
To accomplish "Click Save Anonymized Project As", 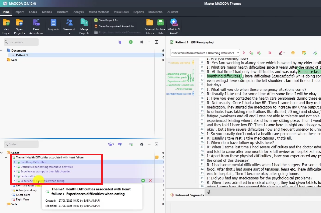I will (116, 26).
